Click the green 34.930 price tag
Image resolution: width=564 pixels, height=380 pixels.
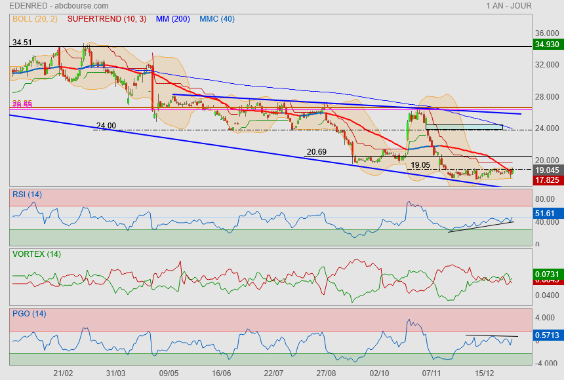[x=546, y=45]
